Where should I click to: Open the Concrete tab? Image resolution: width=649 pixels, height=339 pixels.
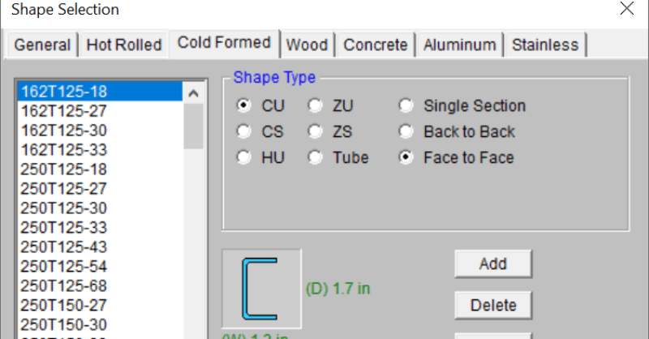point(375,45)
